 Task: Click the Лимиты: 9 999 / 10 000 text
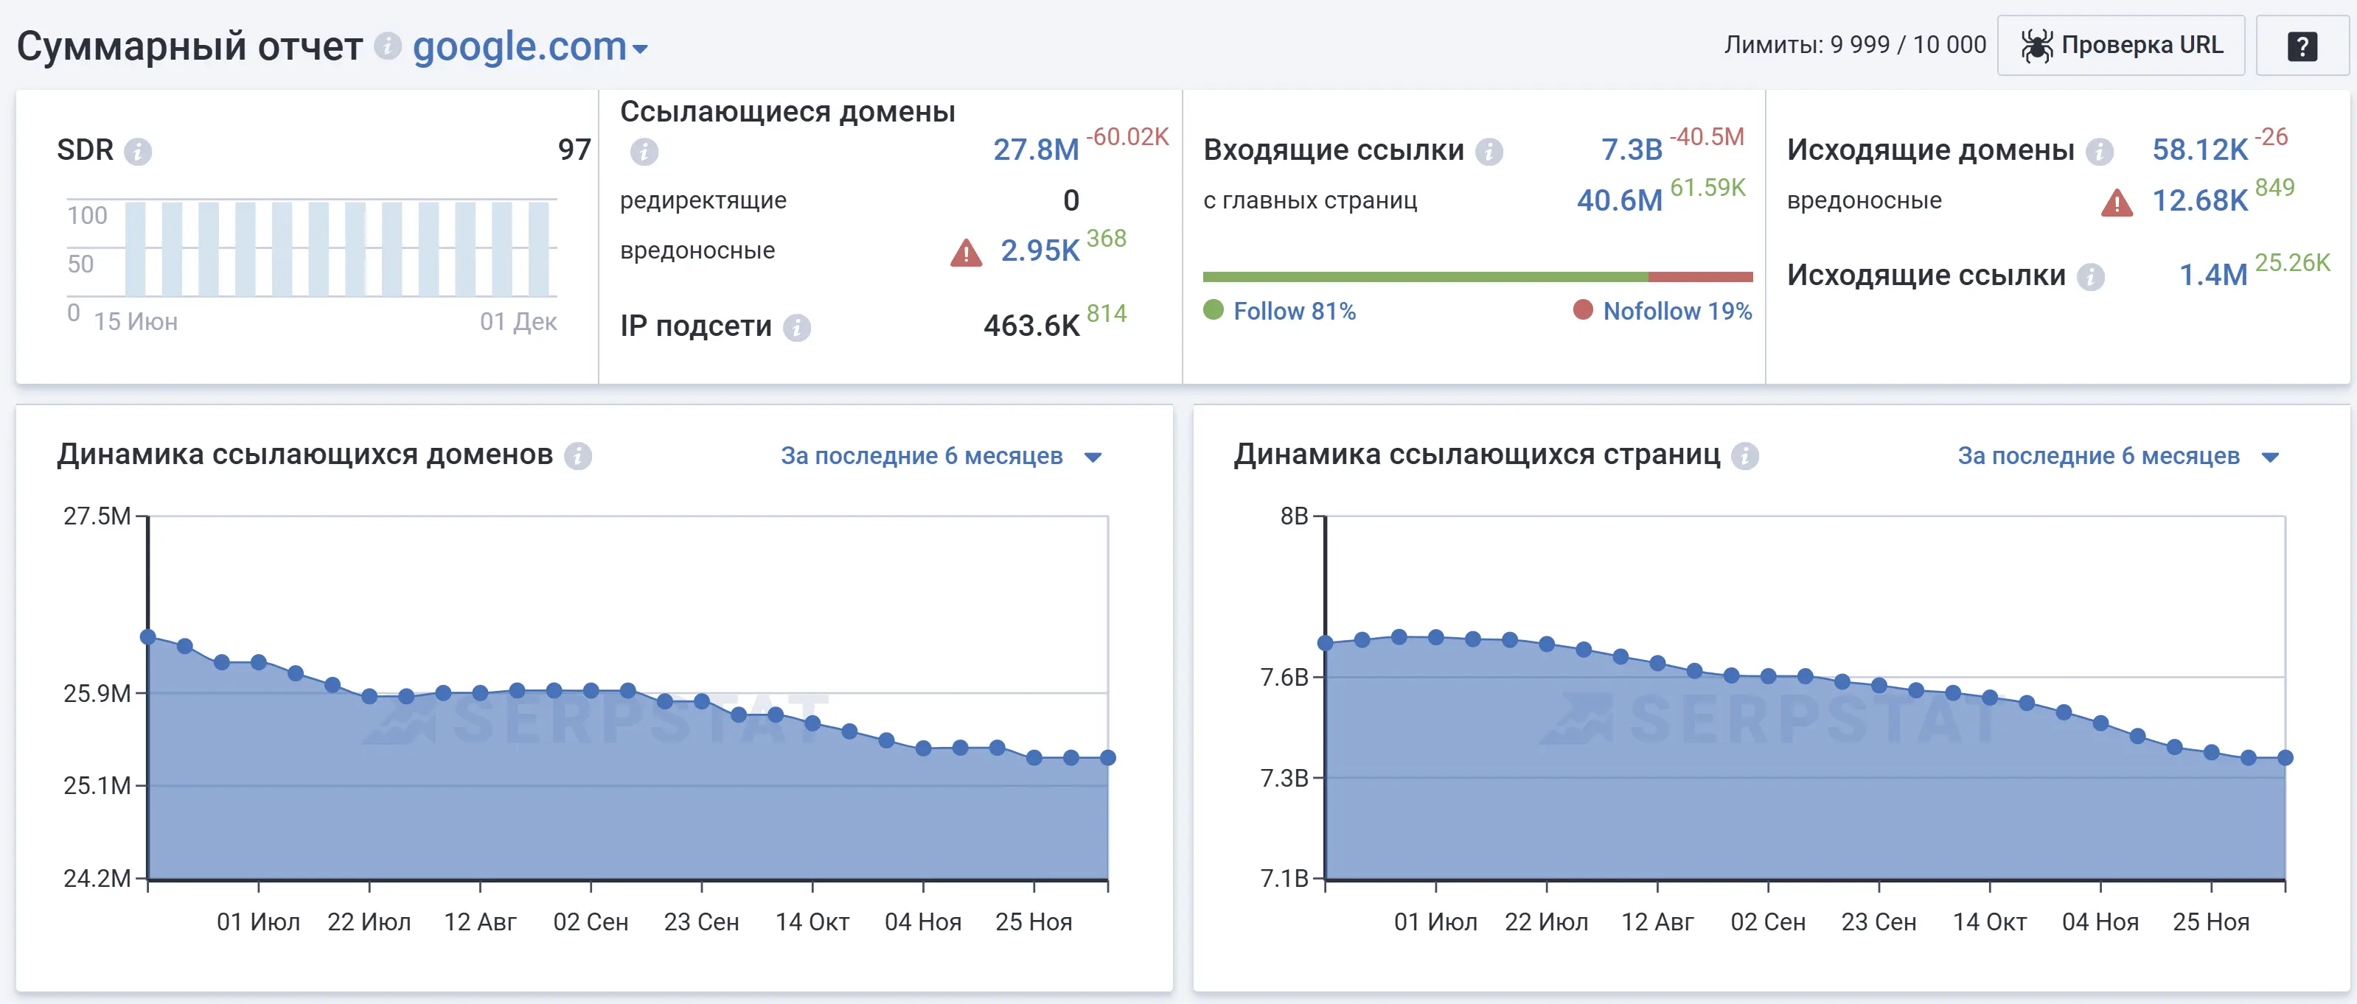click(x=1855, y=45)
